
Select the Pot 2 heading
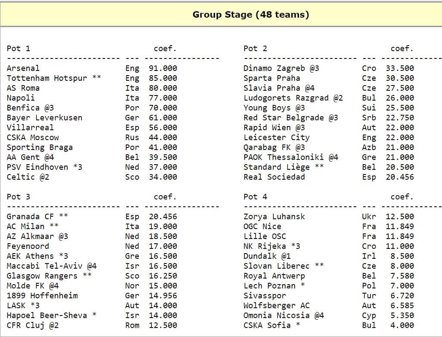[x=255, y=49]
